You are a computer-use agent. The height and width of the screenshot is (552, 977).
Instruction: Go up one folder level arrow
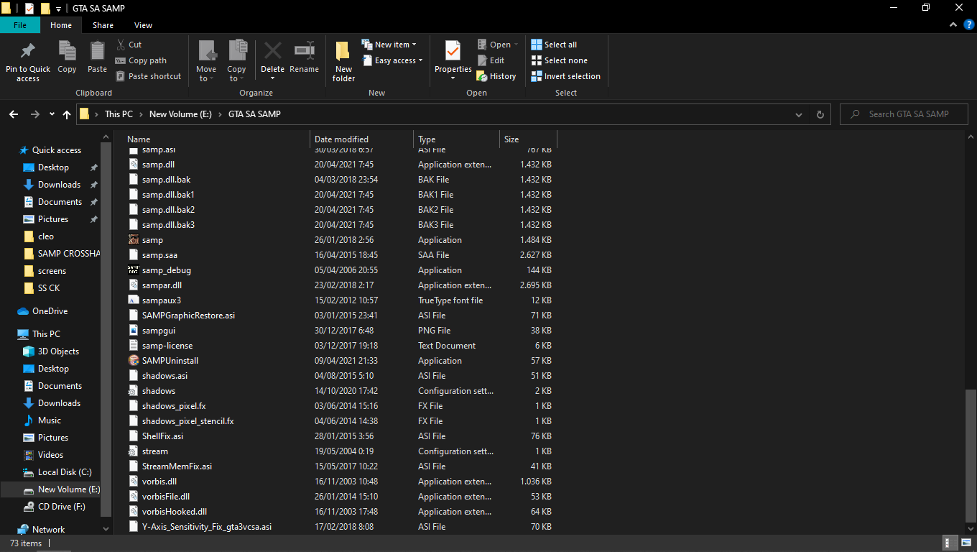(67, 114)
